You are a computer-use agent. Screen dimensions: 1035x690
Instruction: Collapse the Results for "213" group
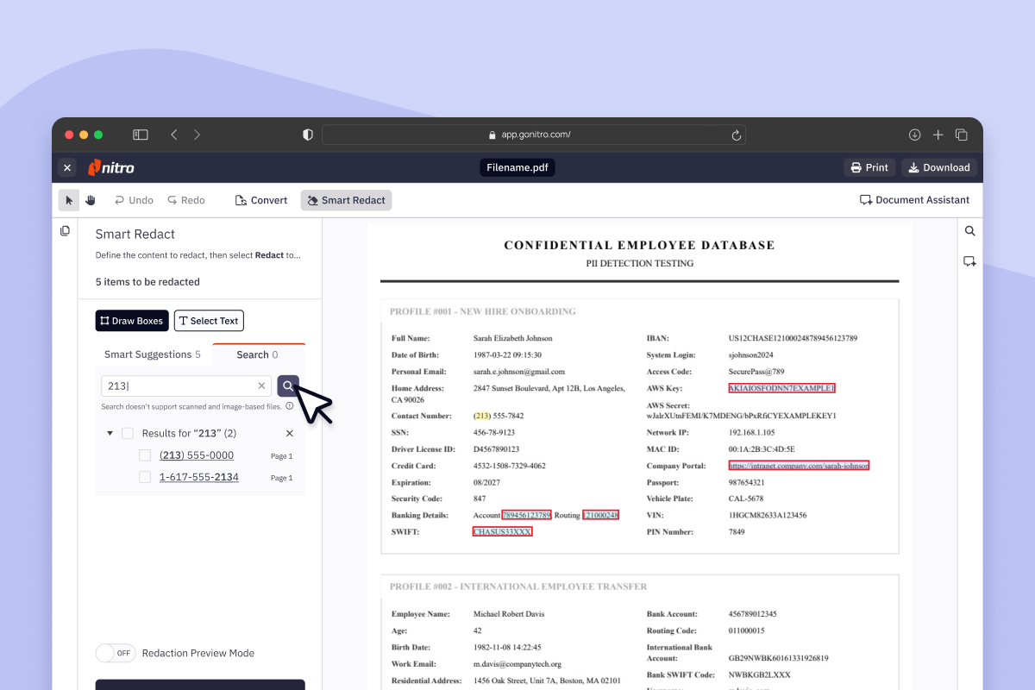[x=110, y=433]
